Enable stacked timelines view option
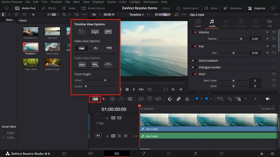280x157 pixels. 81,32
